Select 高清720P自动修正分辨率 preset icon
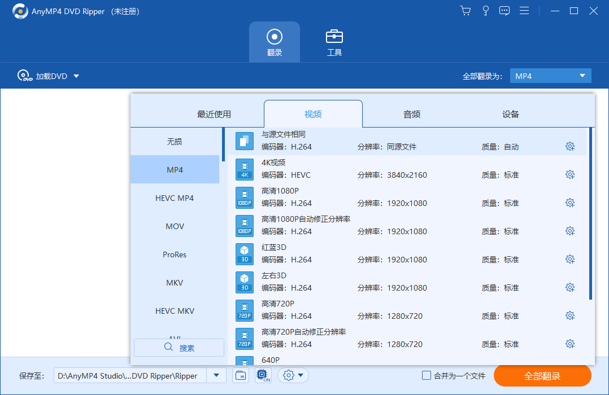 [x=244, y=339]
